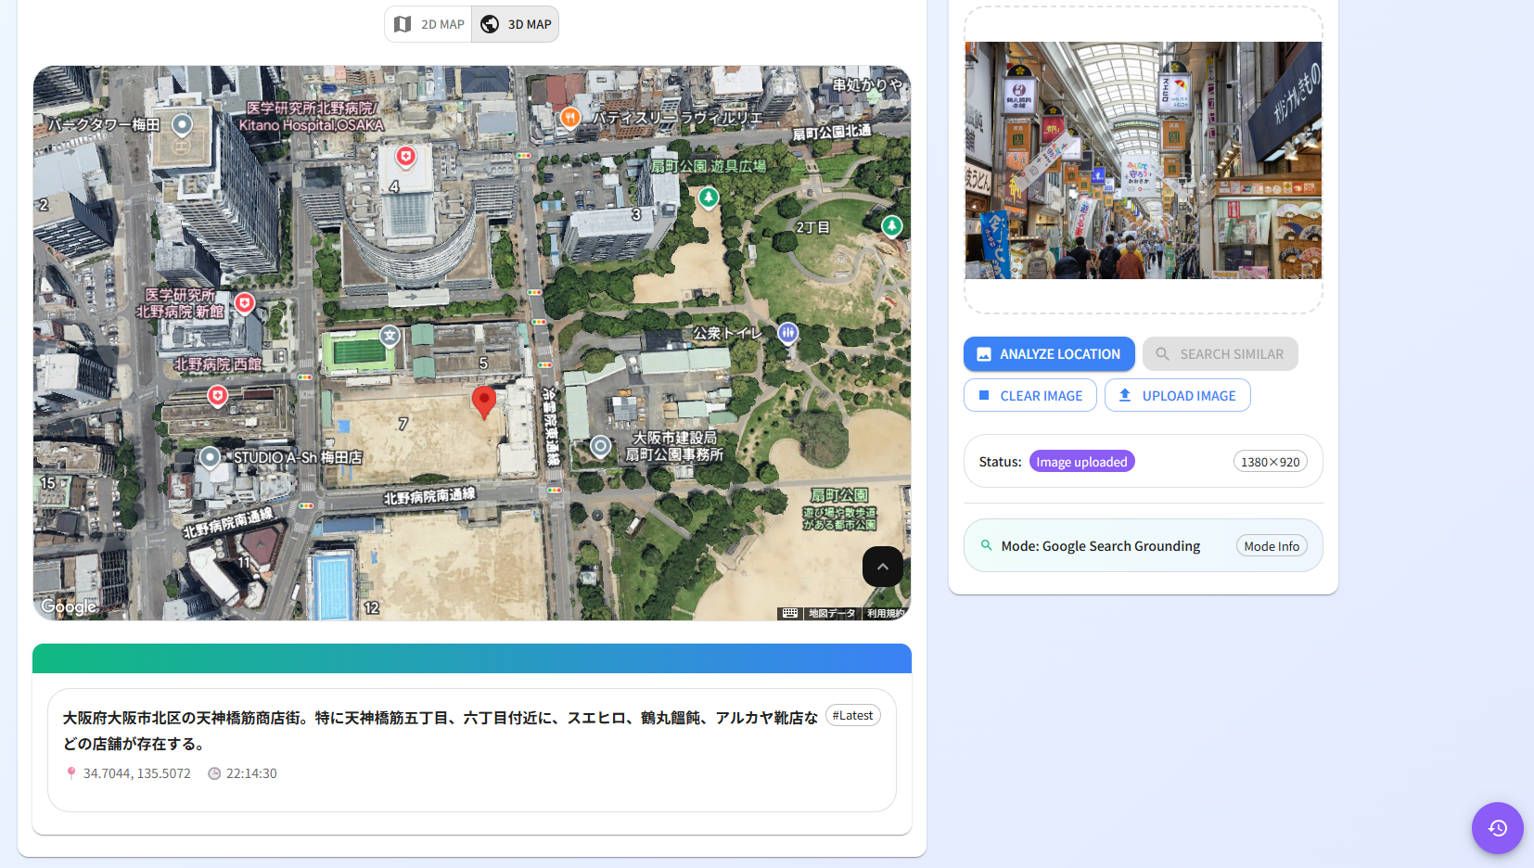The image size is (1534, 868).
Task: Click the SEARCH SIMILAR button
Action: [1220, 353]
